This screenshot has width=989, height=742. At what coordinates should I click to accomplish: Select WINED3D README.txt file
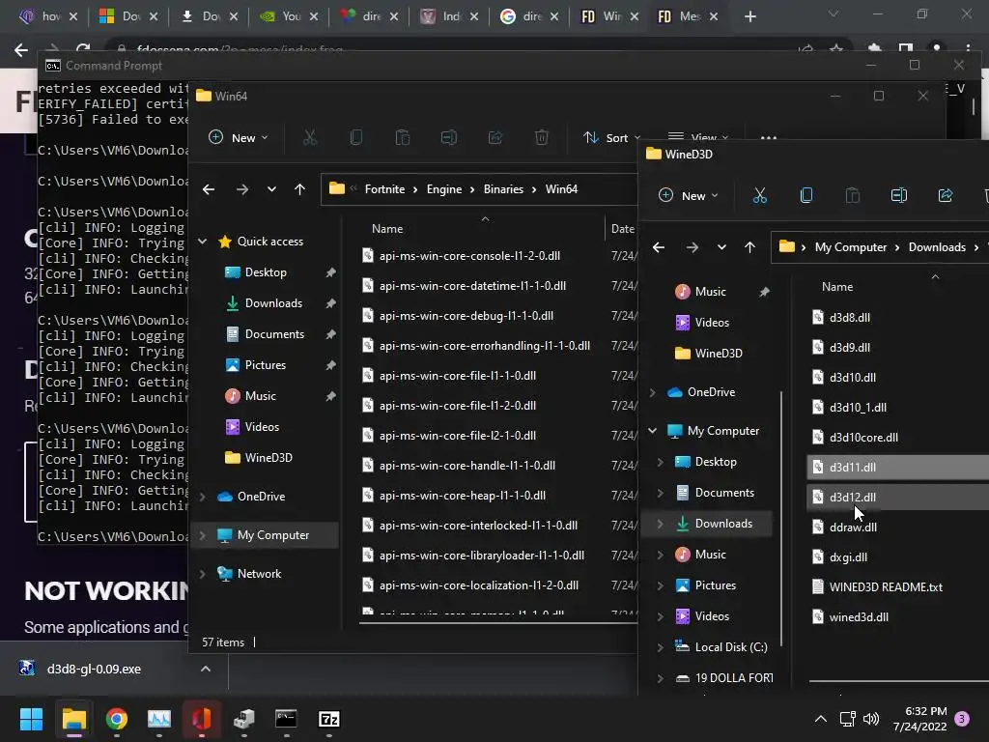(x=886, y=587)
